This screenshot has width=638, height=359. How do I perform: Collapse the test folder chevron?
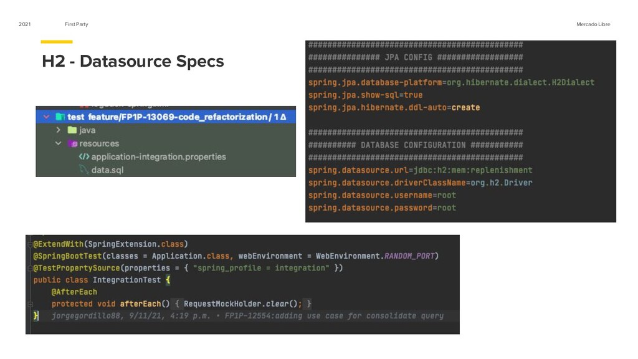[x=46, y=117]
